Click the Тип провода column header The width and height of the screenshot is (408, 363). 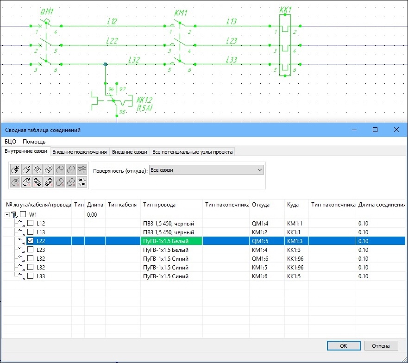click(159, 205)
